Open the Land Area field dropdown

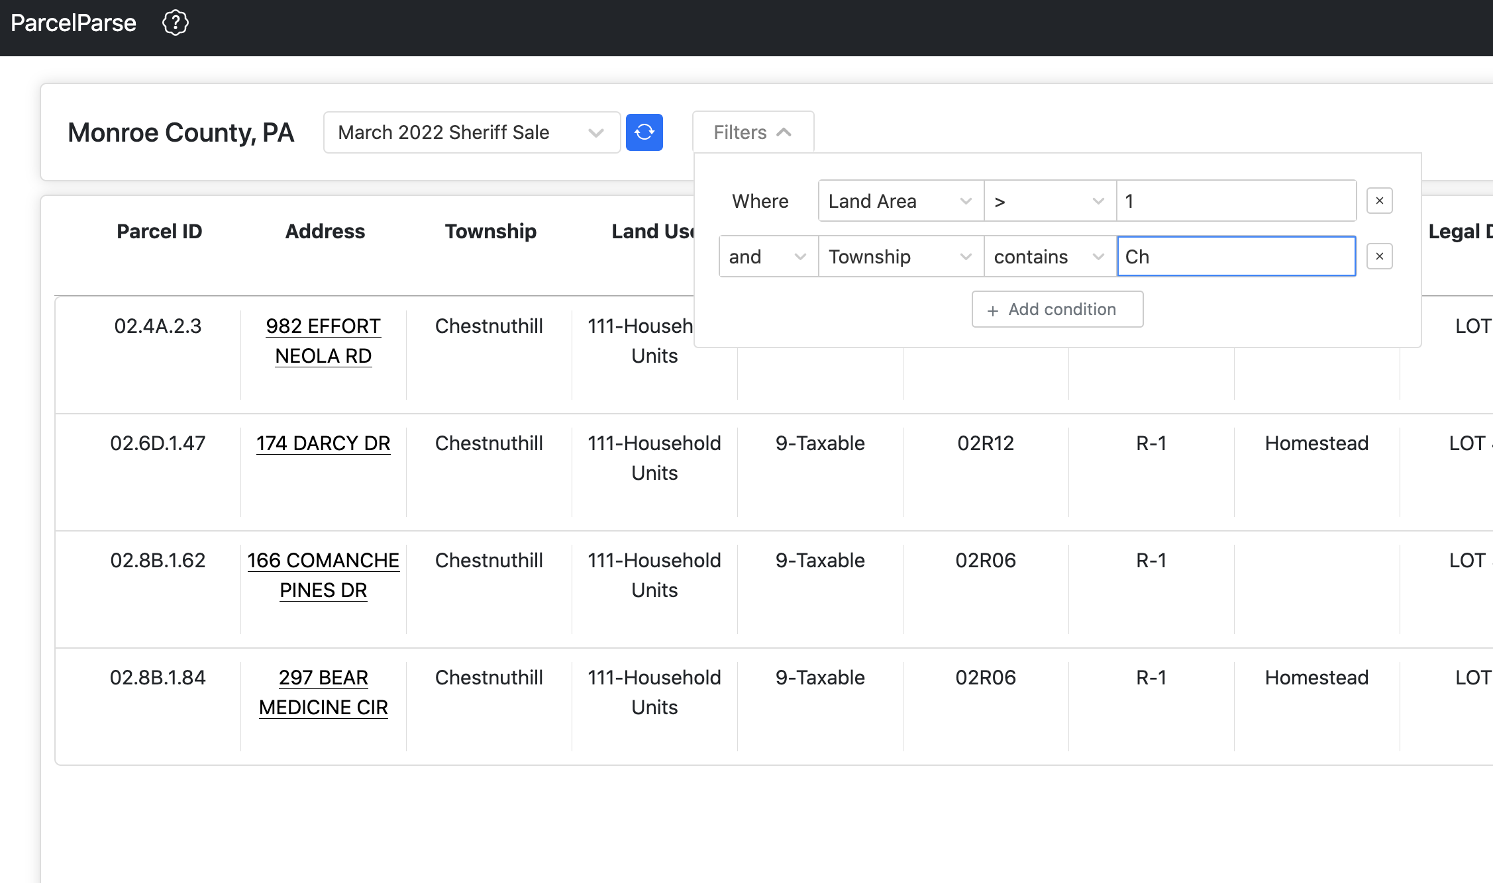900,201
